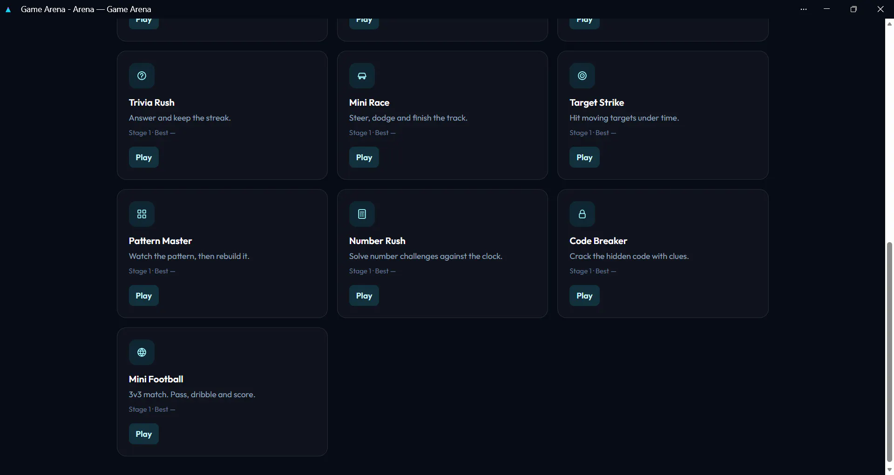The width and height of the screenshot is (894, 475).
Task: Launch Target Strike via Play
Action: click(584, 157)
